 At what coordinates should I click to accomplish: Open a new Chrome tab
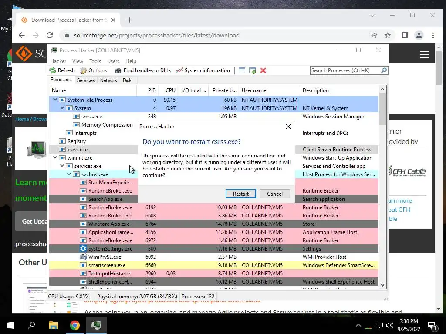130,20
